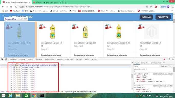Switch to the Elements tab

click(13, 59)
